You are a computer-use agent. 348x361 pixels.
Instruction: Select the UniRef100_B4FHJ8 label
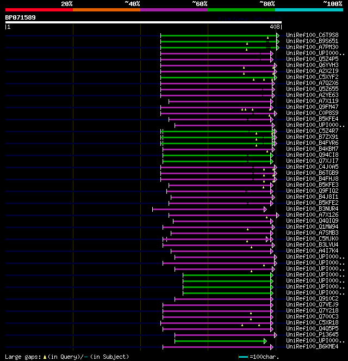click(312, 179)
